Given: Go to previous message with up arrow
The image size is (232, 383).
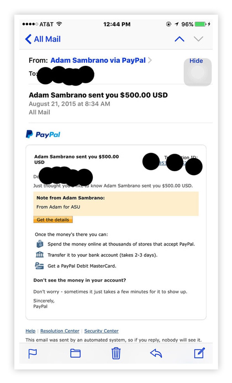Looking at the screenshot, I should (180, 39).
